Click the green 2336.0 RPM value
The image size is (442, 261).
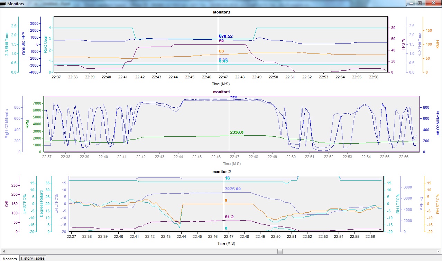(237, 132)
